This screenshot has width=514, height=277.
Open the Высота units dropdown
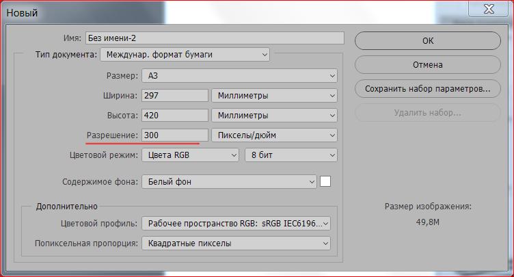(x=274, y=115)
